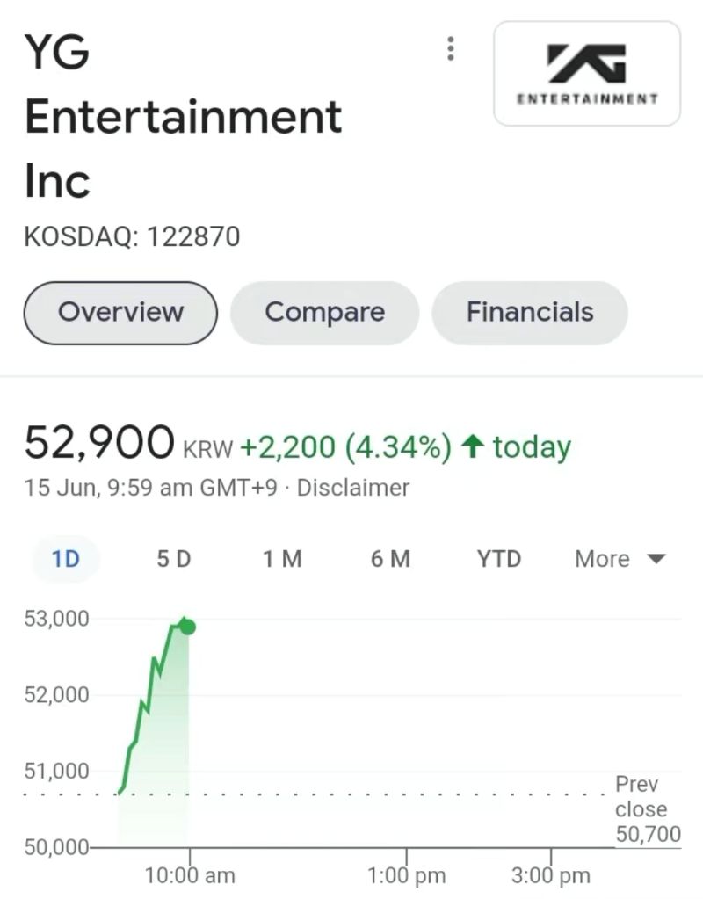Show the 6 M price history

tap(390, 559)
